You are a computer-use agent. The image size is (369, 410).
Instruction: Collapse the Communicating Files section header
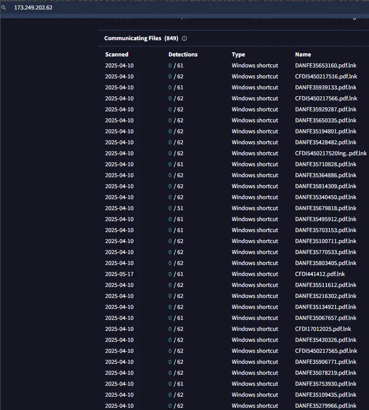[133, 38]
